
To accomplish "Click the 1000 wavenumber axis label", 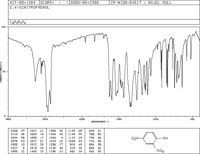I will 156,119.
